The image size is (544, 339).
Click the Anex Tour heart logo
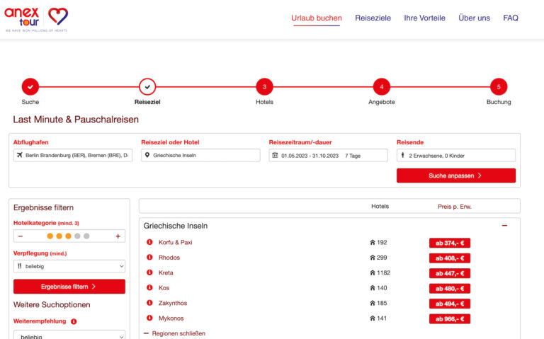(x=58, y=17)
